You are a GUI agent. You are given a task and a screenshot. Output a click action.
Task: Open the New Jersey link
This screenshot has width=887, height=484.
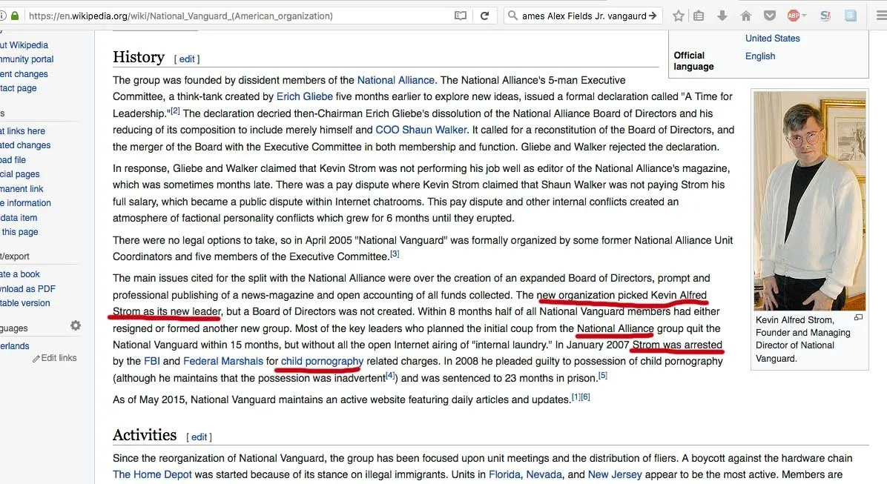pyautogui.click(x=614, y=475)
